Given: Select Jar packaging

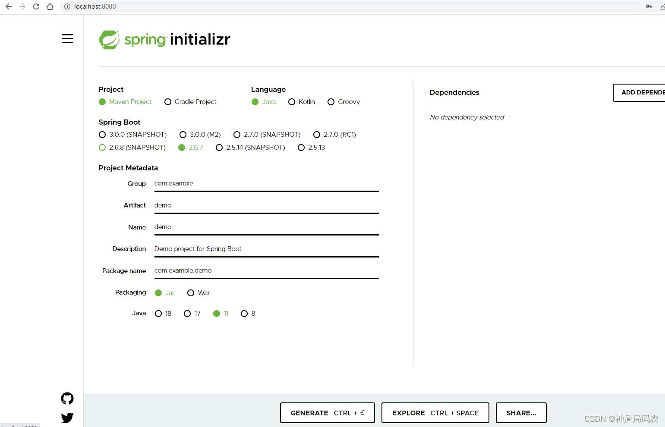Looking at the screenshot, I should 164,293.
